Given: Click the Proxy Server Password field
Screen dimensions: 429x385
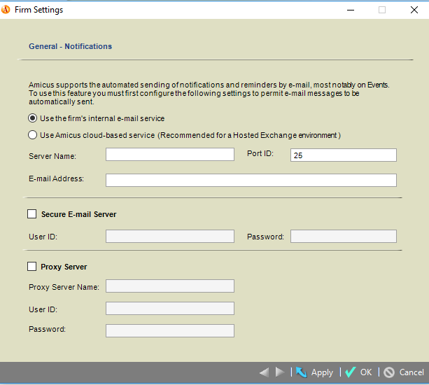Looking at the screenshot, I should (170, 331).
